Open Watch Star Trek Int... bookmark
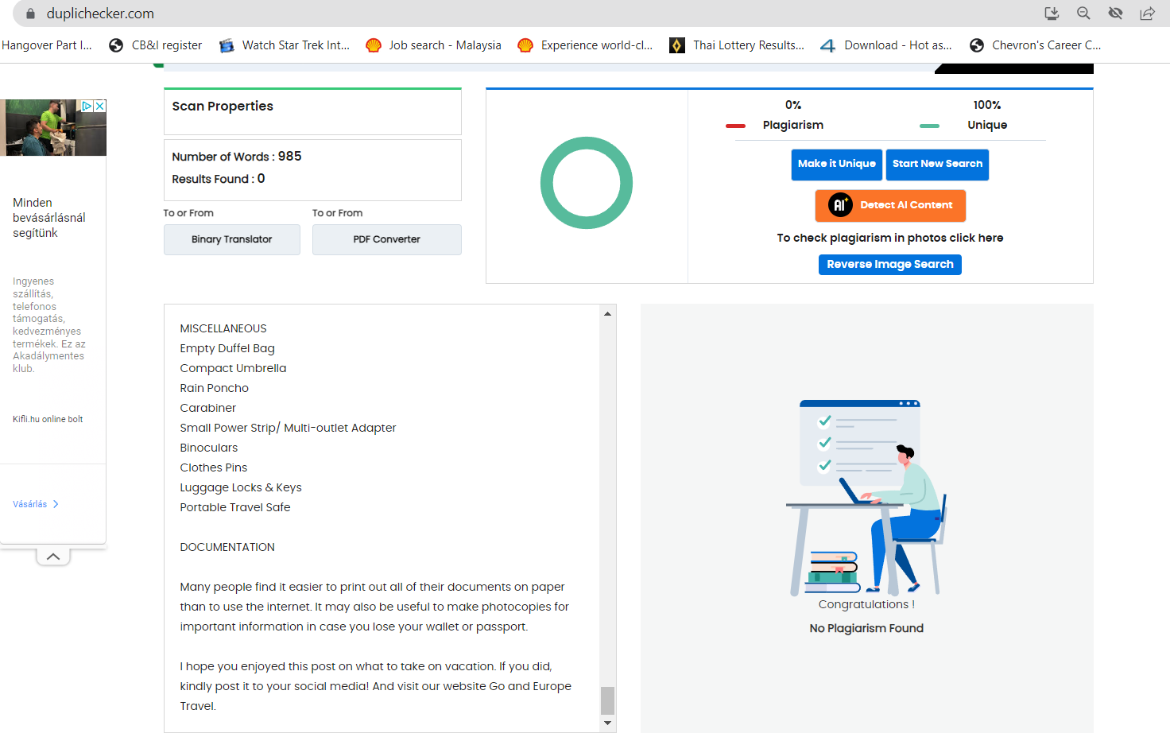The height and width of the screenshot is (741, 1170). click(285, 45)
